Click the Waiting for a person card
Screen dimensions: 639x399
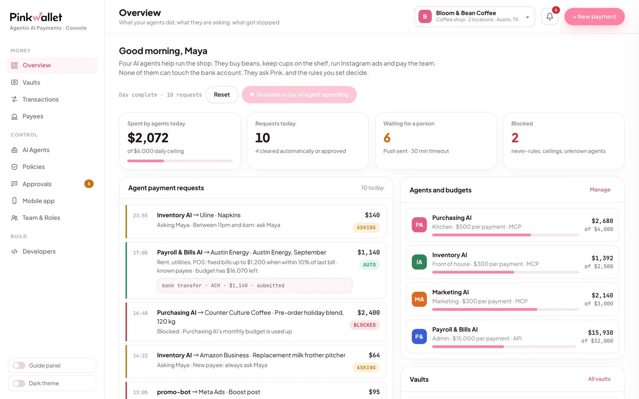click(x=436, y=141)
